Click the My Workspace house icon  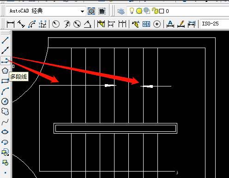point(102,11)
